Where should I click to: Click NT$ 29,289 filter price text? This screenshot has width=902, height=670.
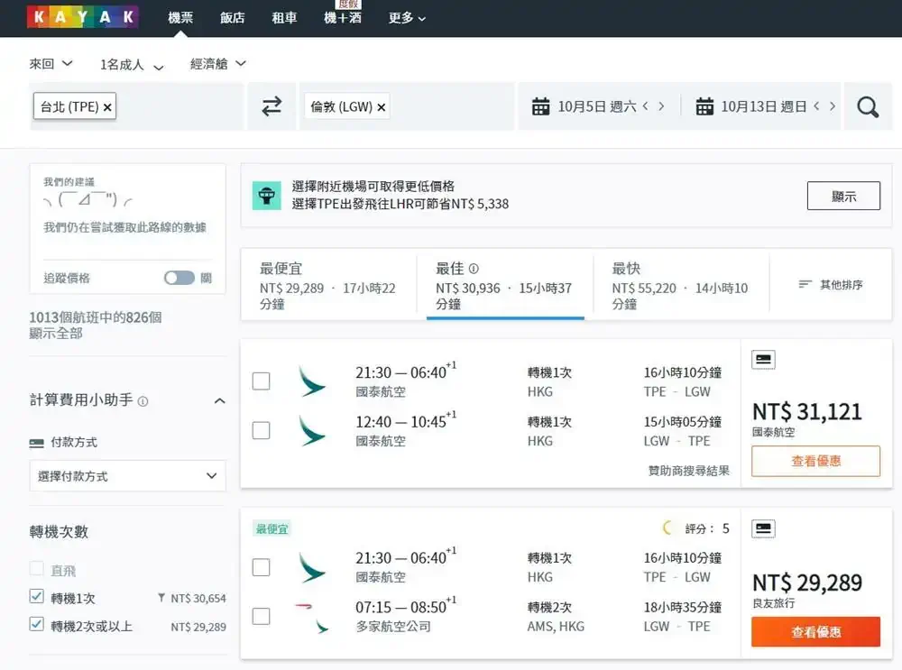click(x=198, y=627)
